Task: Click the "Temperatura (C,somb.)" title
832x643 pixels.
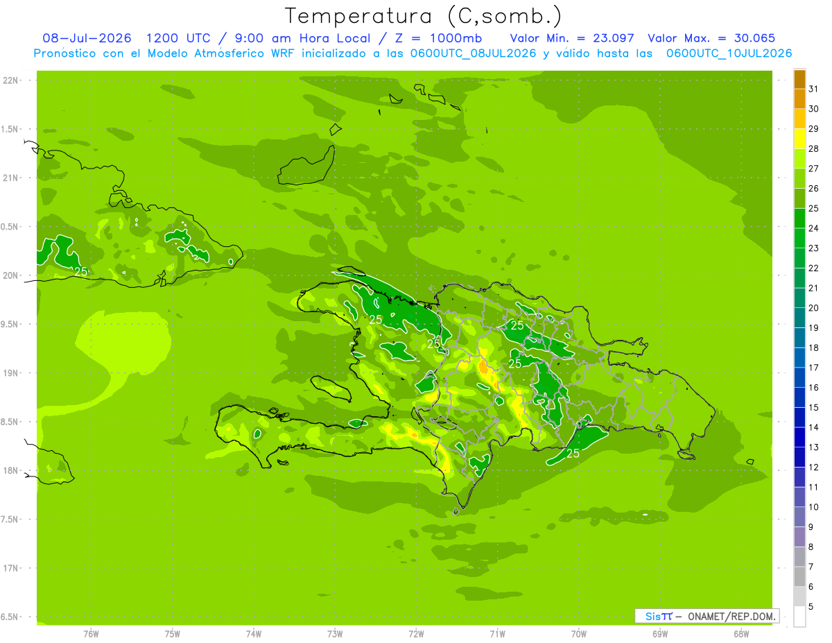Action: [x=424, y=16]
